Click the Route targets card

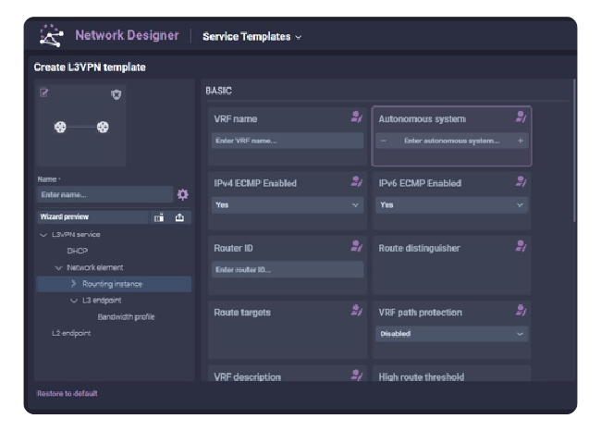(288, 330)
